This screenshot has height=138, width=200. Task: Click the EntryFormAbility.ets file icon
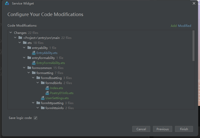pyautogui.click(x=34, y=63)
